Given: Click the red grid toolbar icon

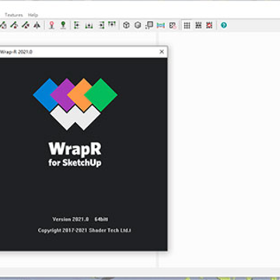Looking at the screenshot, I should pos(209,25).
